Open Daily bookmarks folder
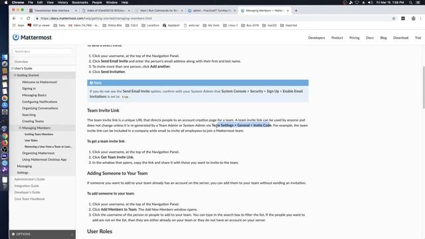 [59, 25]
